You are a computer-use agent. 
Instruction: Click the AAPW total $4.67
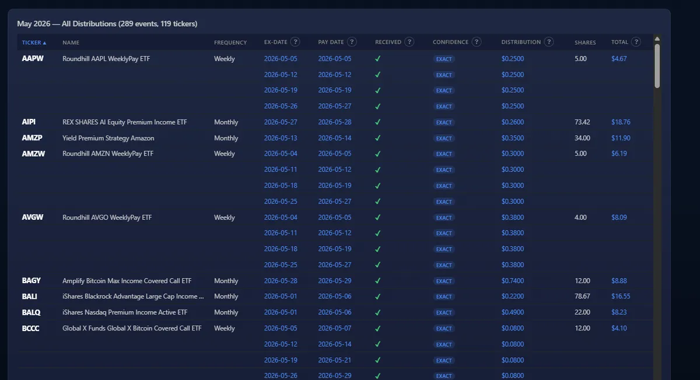tap(619, 59)
